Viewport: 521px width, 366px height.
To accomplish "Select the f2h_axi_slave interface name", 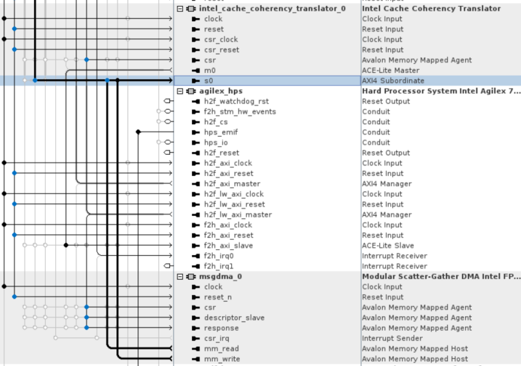I will [228, 246].
